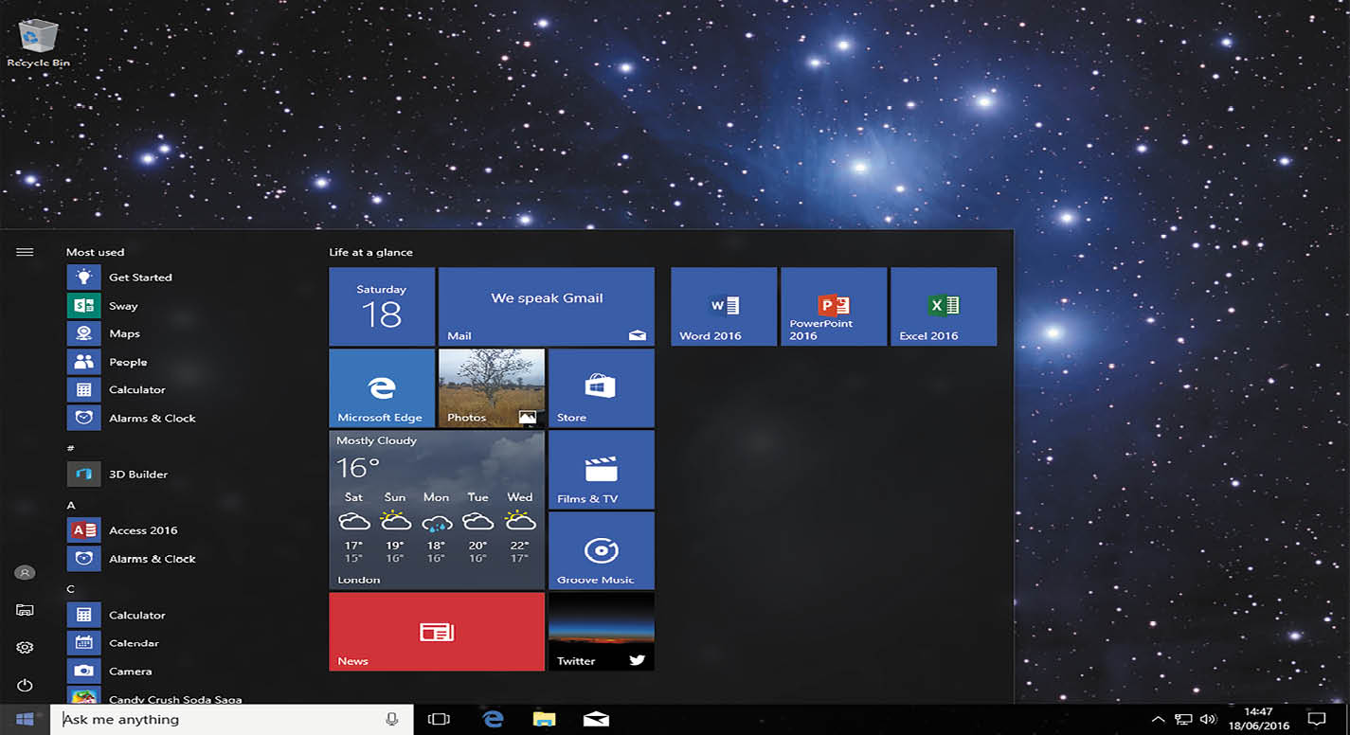Open the Store tile
Image resolution: width=1350 pixels, height=735 pixels.
pyautogui.click(x=602, y=387)
